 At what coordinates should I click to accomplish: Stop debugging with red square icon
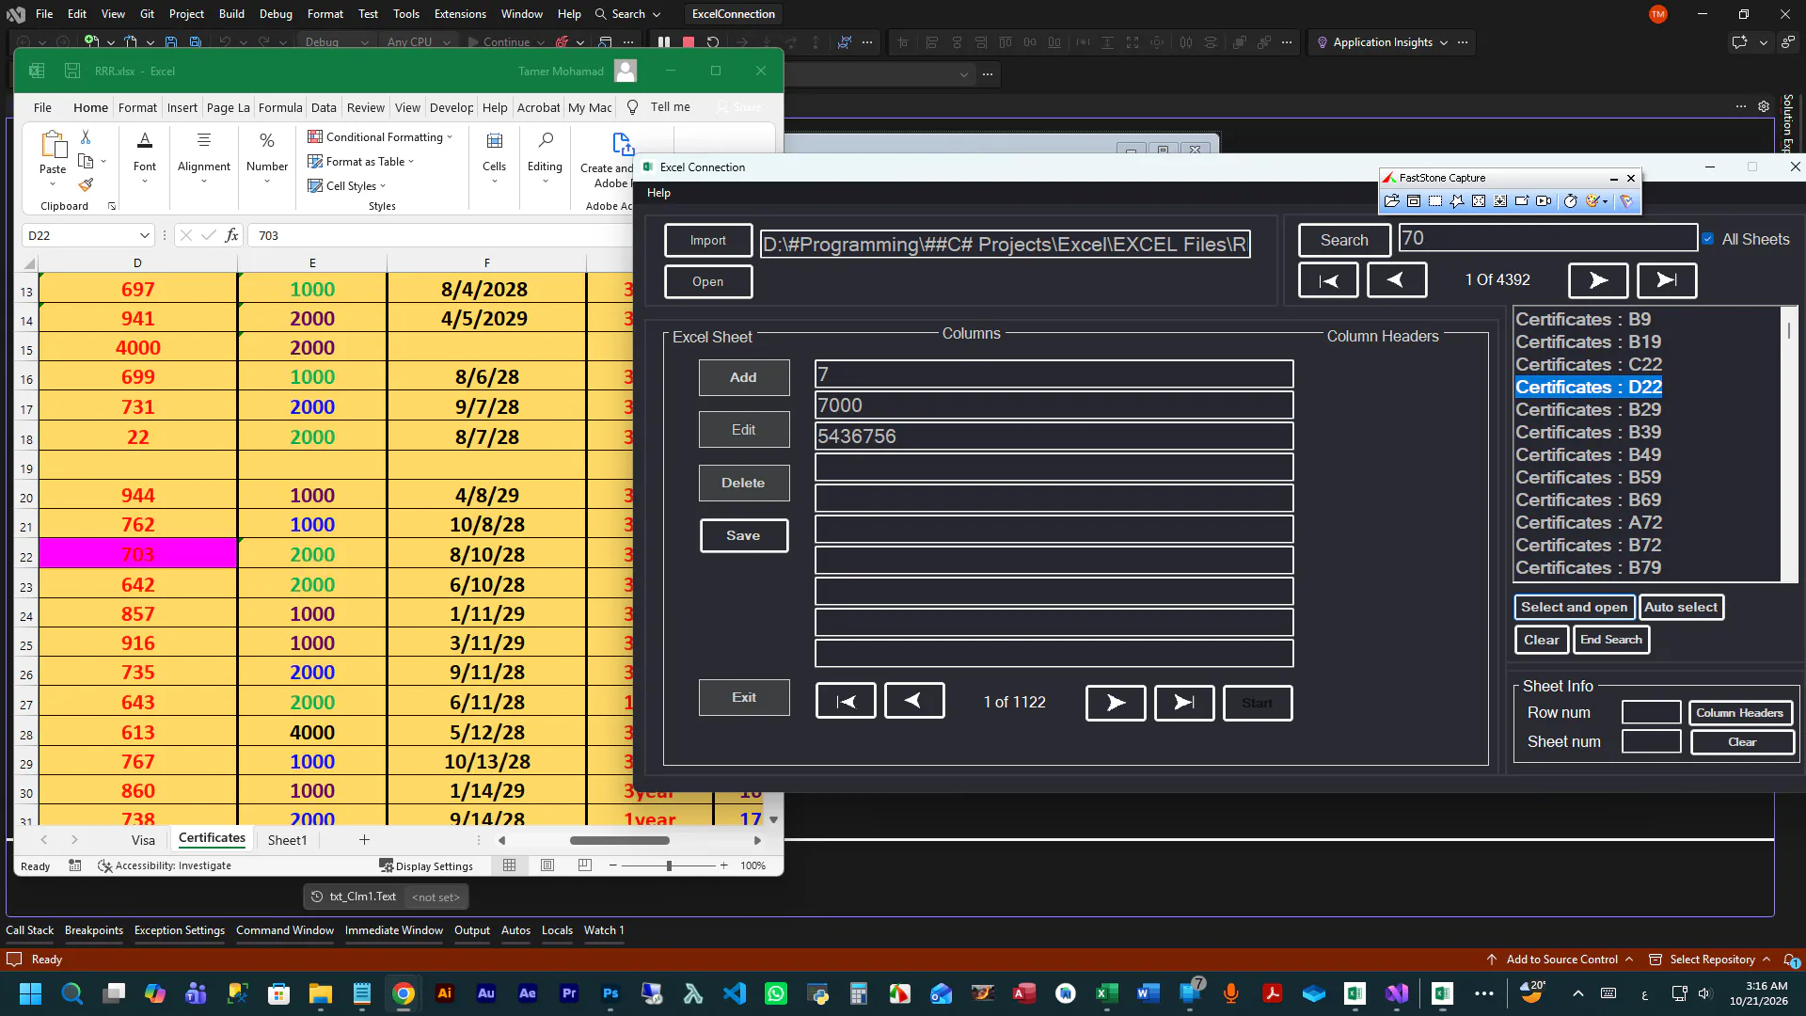click(x=689, y=42)
